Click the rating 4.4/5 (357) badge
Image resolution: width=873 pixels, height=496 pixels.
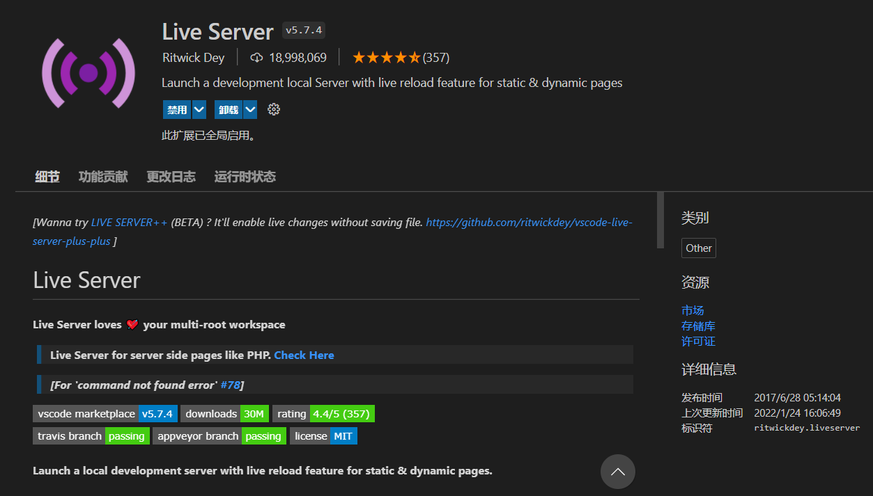[323, 414]
